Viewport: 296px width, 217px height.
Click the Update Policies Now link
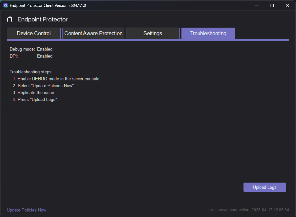[26, 210]
